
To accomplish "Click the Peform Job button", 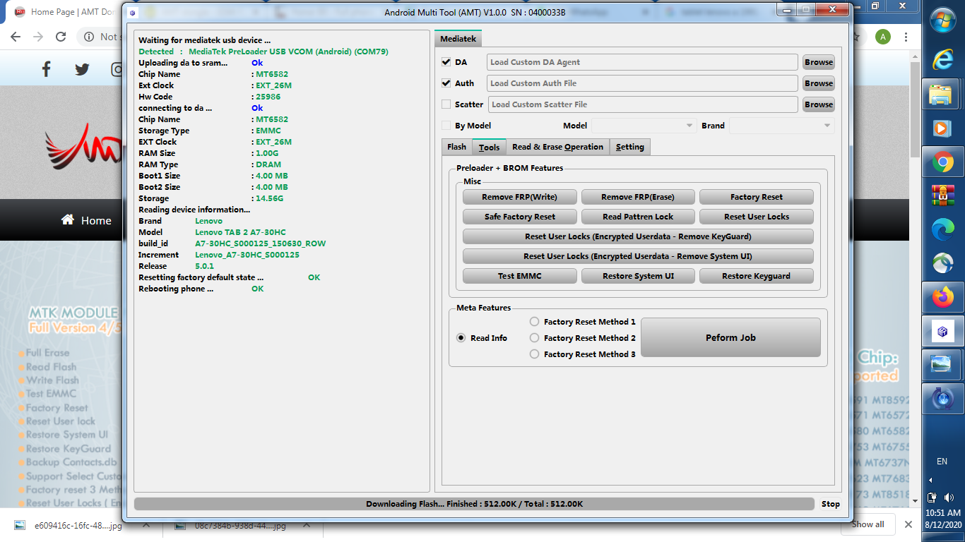I will pos(730,338).
